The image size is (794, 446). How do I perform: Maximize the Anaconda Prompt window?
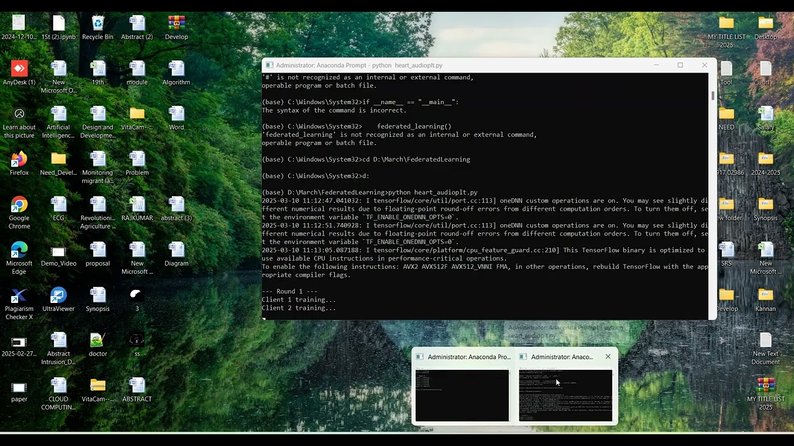(x=680, y=65)
